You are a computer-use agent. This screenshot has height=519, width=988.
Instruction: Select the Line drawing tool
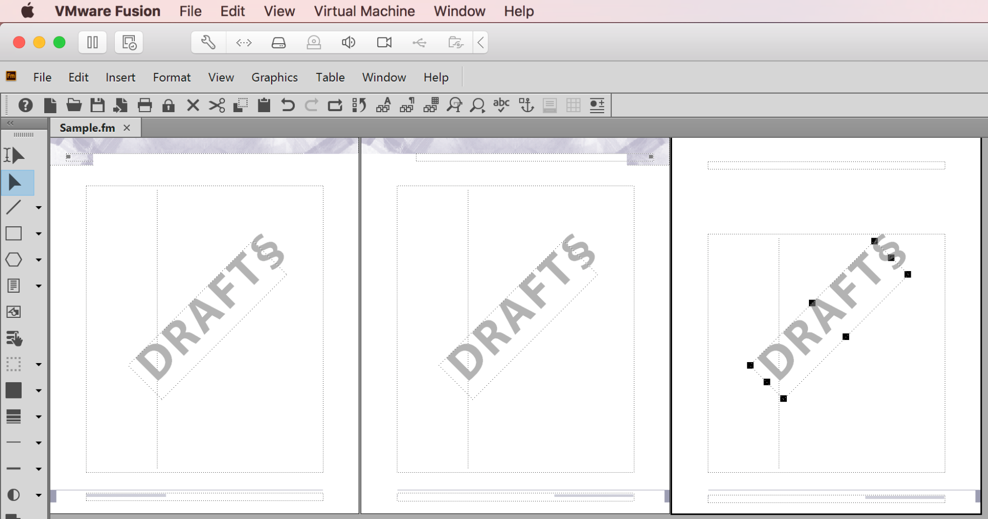pos(13,207)
